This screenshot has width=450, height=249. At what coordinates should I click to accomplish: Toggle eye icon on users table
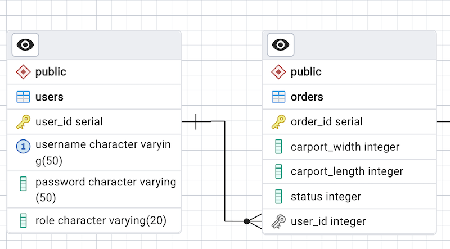tap(26, 45)
